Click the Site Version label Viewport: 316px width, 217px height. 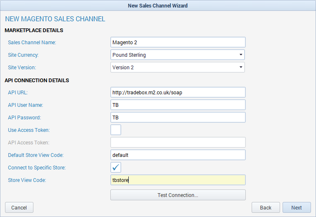point(22,67)
